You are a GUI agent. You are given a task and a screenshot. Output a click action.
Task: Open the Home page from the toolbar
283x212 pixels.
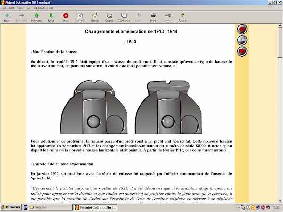(95, 16)
